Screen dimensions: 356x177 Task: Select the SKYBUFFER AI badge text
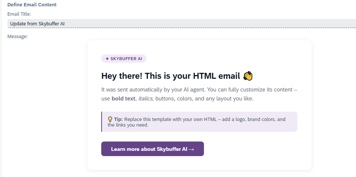click(x=126, y=59)
